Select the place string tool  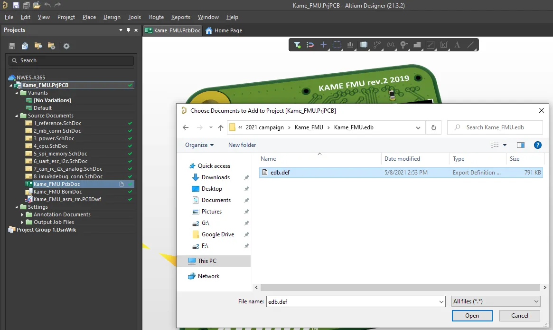coord(456,45)
